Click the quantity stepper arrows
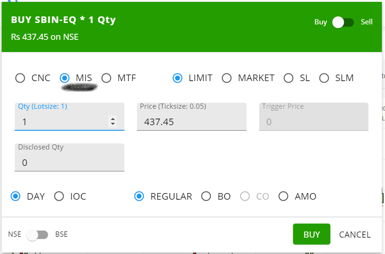The height and width of the screenshot is (254, 385). (x=113, y=121)
